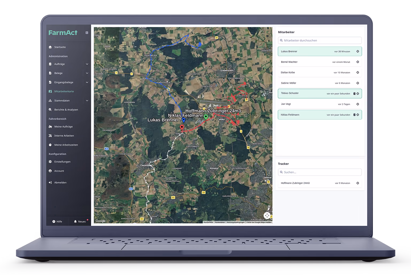Viewport: 411px width, 275px height.
Task: Open Tobias Schuster's order clipboard icon
Action: (x=354, y=94)
